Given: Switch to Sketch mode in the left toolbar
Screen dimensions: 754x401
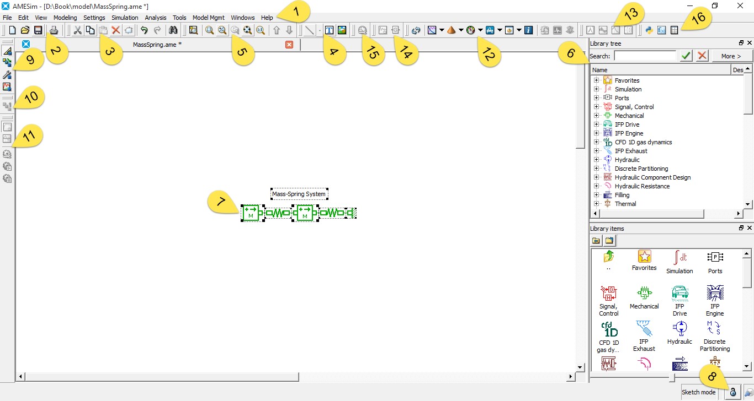Looking at the screenshot, I should coord(7,51).
